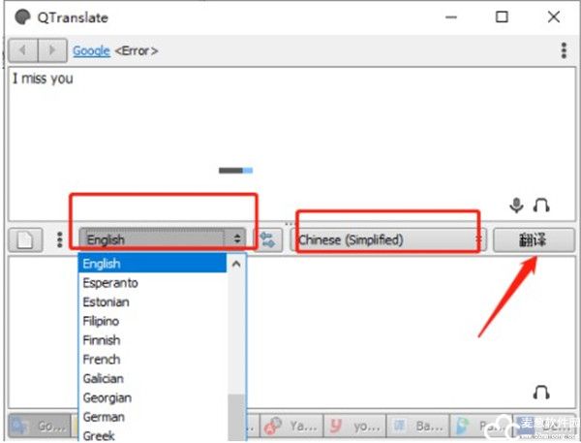Select Estonian in the language list
Viewport: 581px width, 443px height.
coord(152,302)
